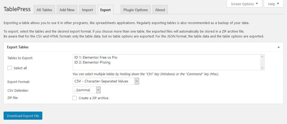Go to the Add New tab

pyautogui.click(x=67, y=10)
